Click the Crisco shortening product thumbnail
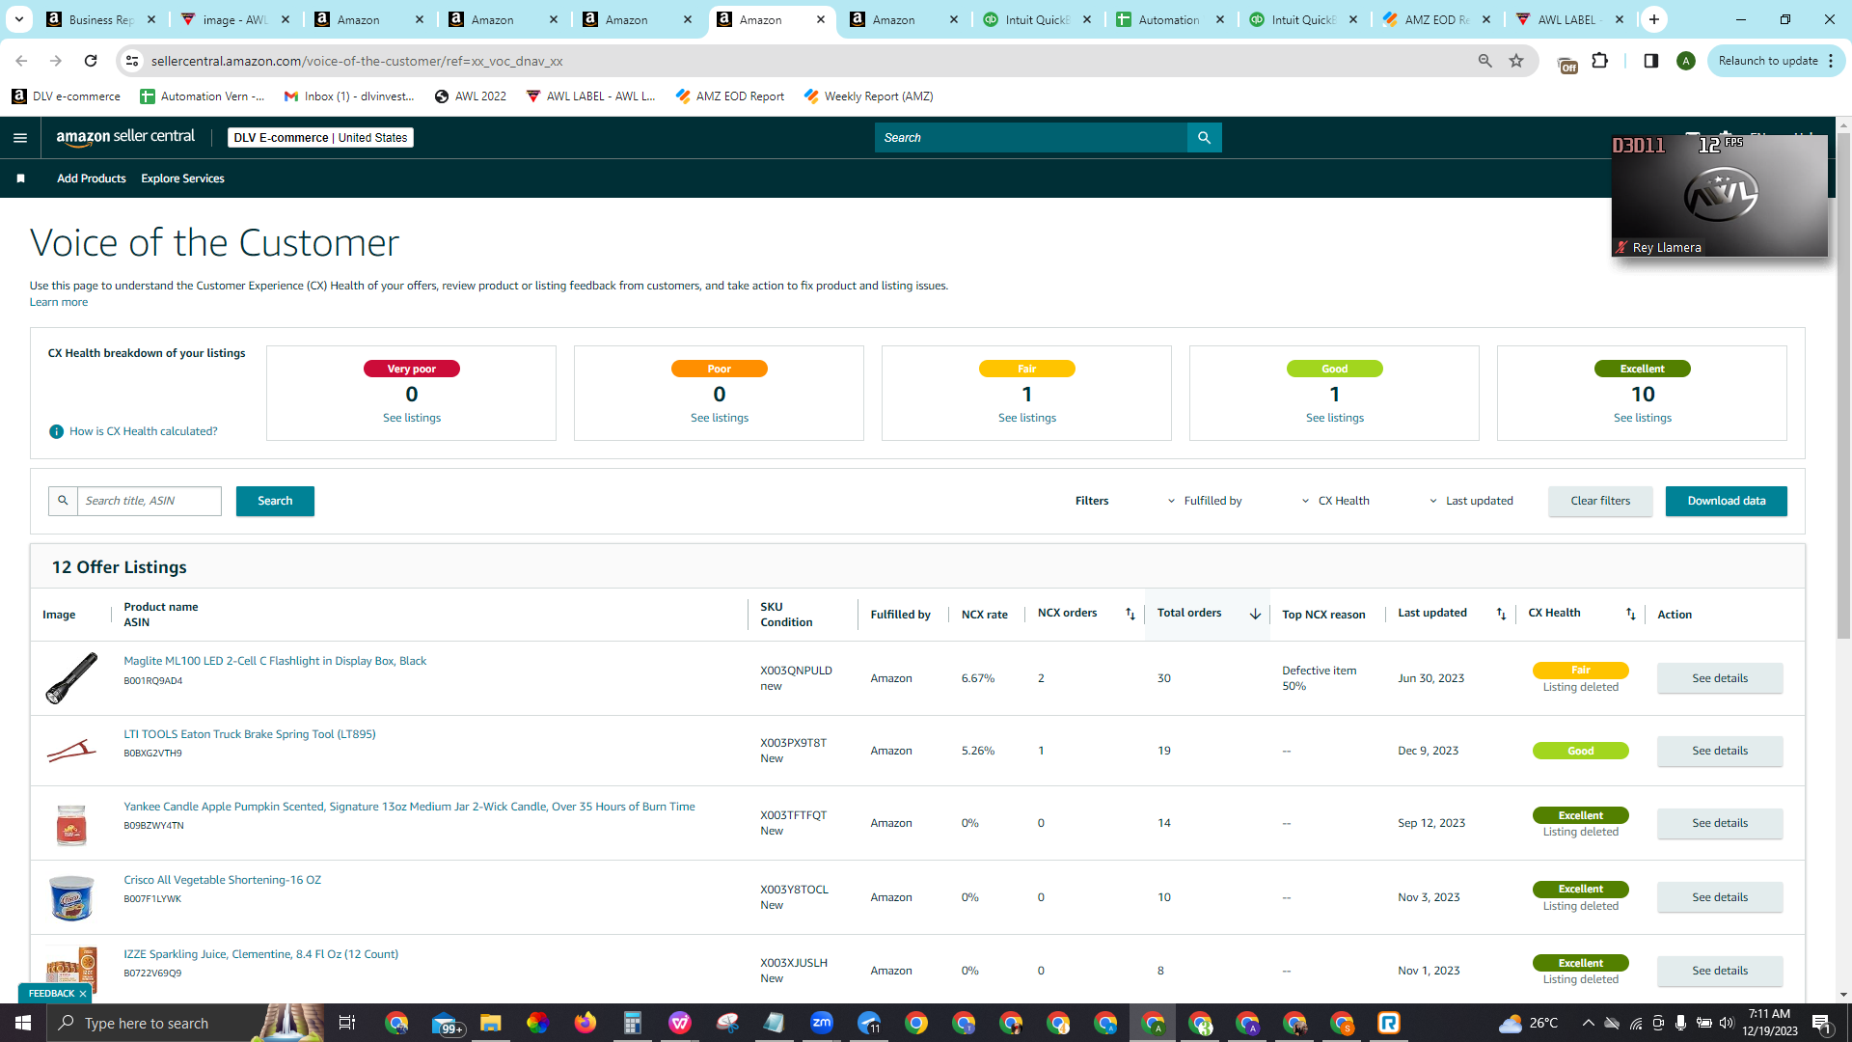 (x=71, y=897)
